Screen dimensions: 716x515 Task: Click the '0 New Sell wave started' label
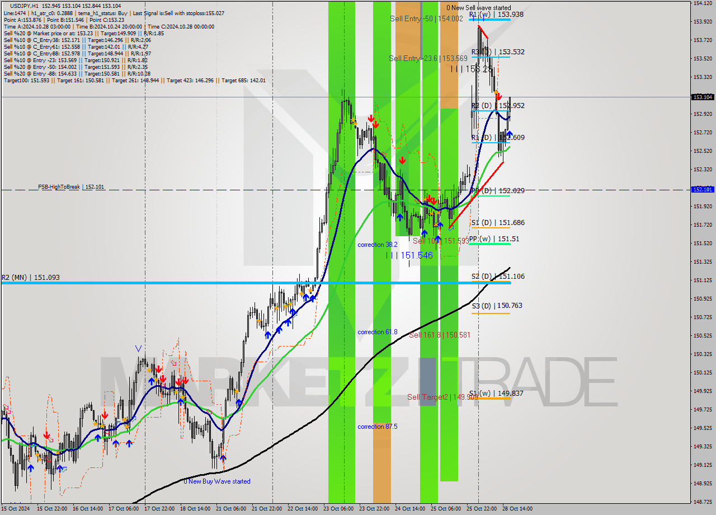pos(478,8)
